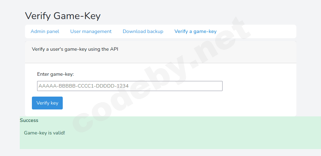
Task: Go to the User management tab
Action: 91,31
